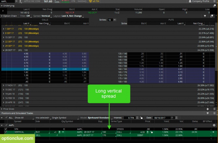The width and height of the screenshot is (218, 143).
Task: Click the highlighted 2.45 call bid
Action: (x=64, y=69)
